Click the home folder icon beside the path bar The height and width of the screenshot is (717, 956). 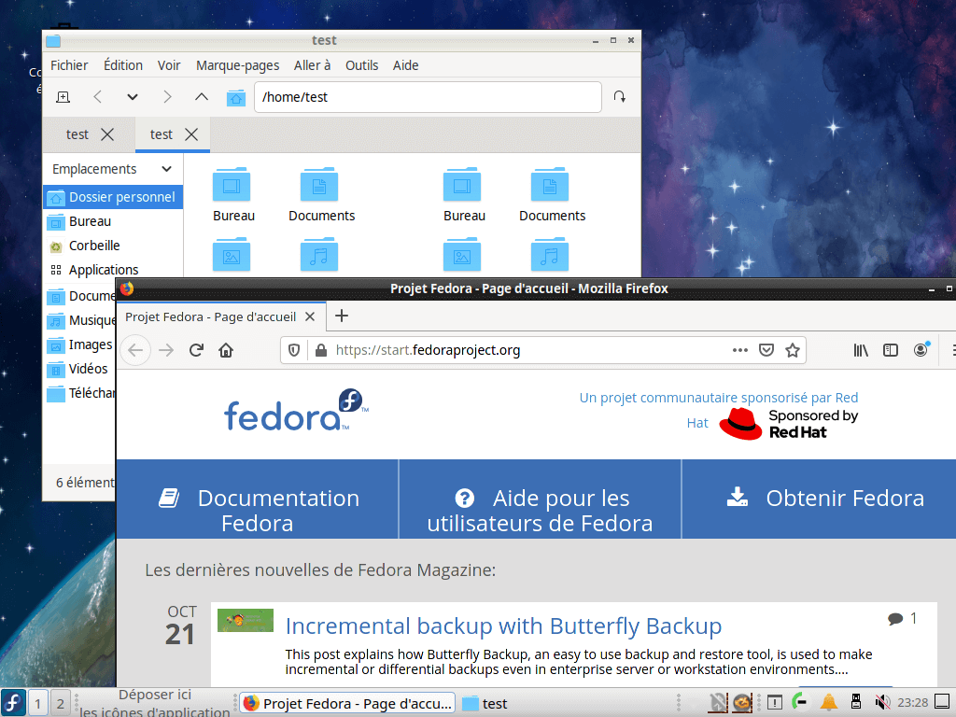pos(236,97)
